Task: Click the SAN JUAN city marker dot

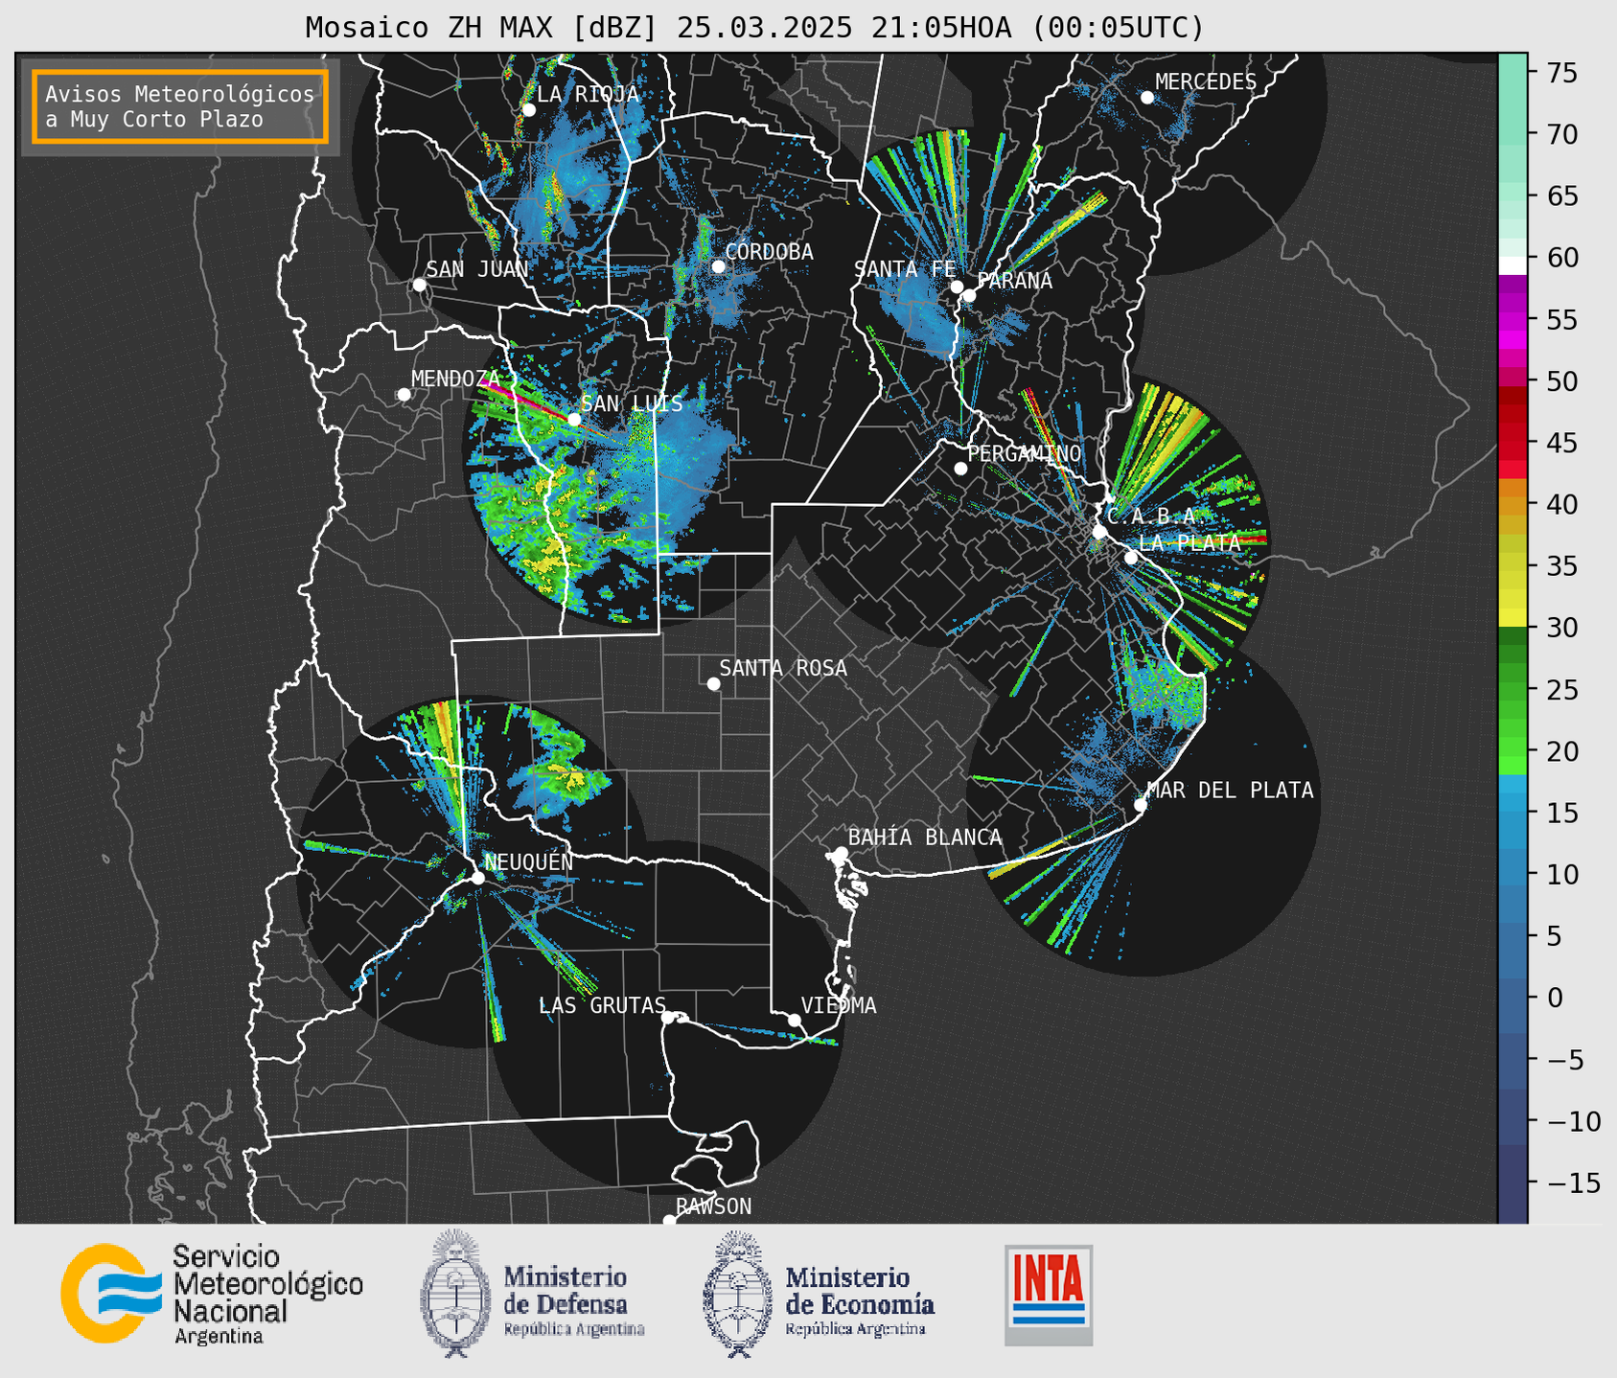Action: 419,285
